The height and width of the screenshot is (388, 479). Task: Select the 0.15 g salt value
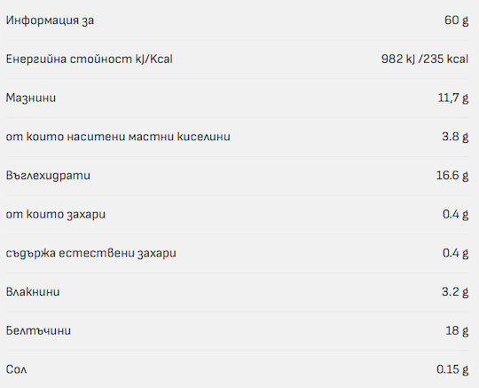click(x=452, y=369)
